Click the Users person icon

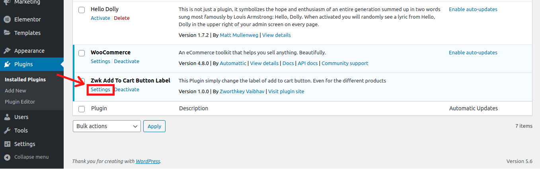[x=7, y=117]
